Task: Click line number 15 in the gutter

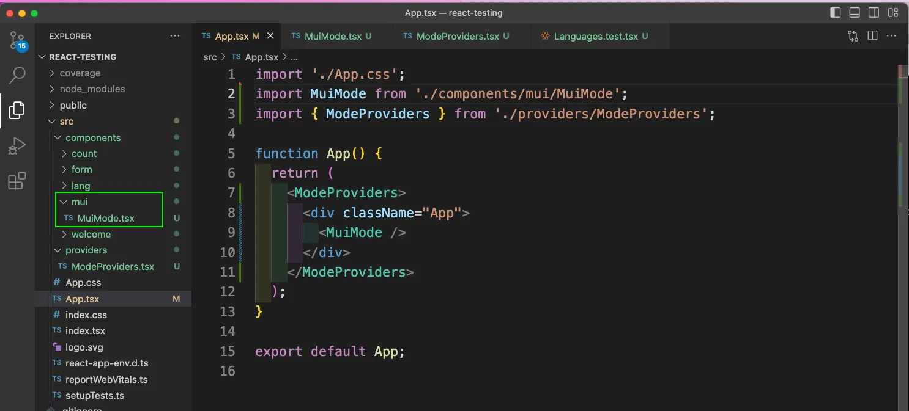Action: click(228, 352)
